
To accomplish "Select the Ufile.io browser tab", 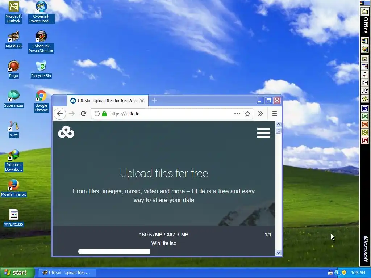I will pyautogui.click(x=108, y=101).
